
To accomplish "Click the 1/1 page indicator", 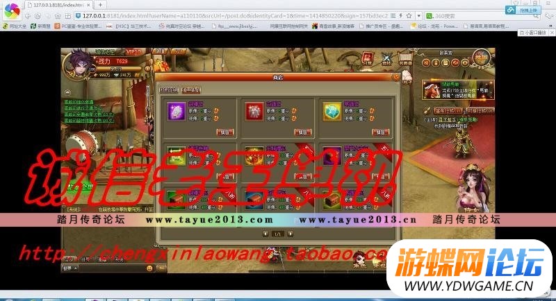I will pyautogui.click(x=278, y=234).
